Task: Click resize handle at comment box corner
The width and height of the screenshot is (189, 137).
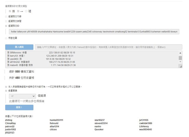Action: pos(180,67)
